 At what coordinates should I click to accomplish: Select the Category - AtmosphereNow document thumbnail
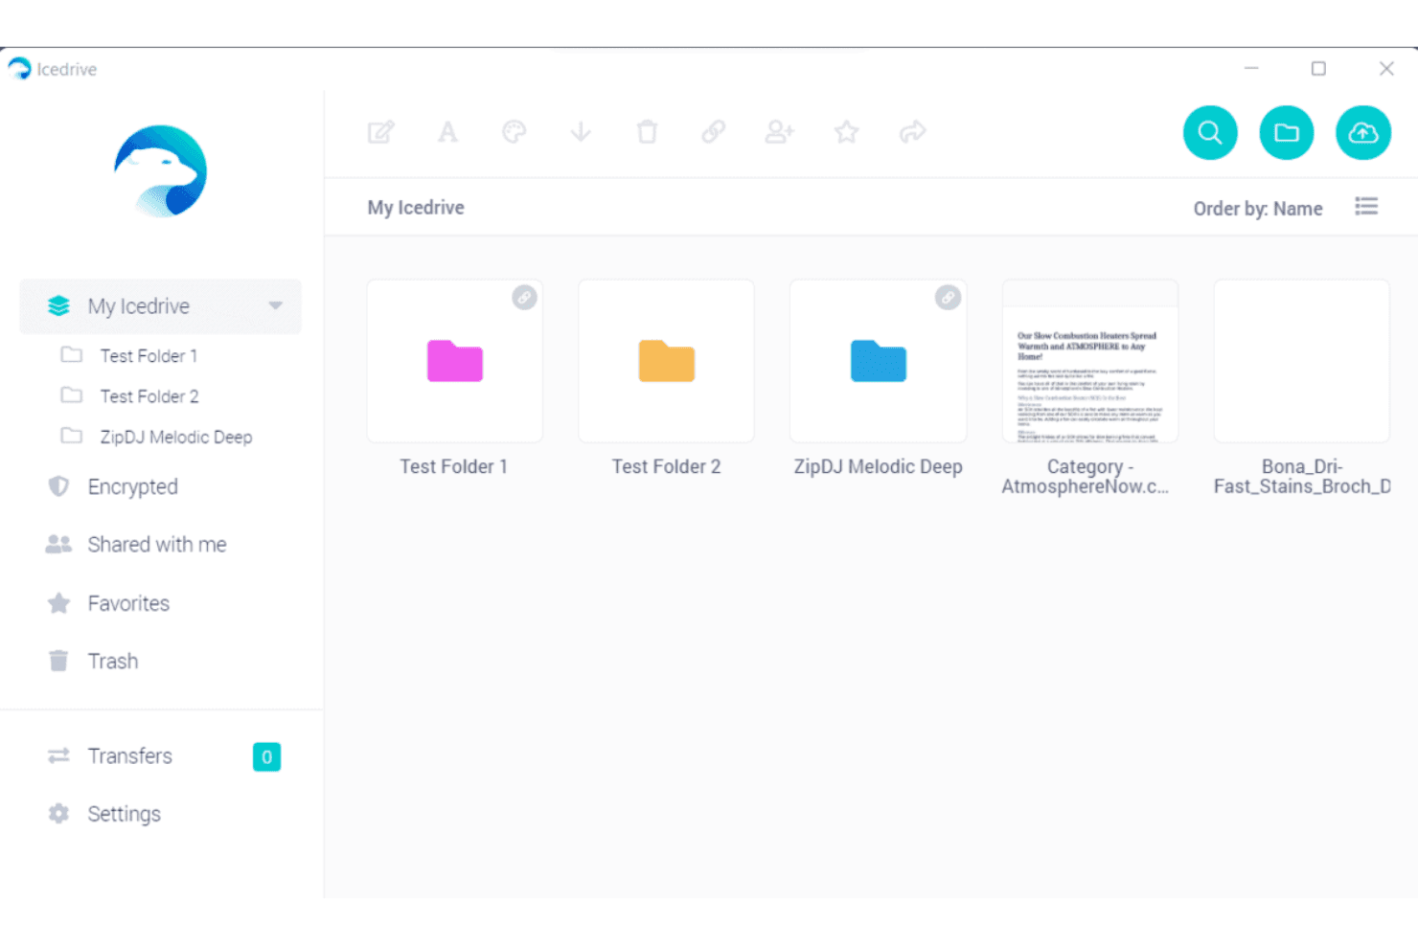[1090, 361]
